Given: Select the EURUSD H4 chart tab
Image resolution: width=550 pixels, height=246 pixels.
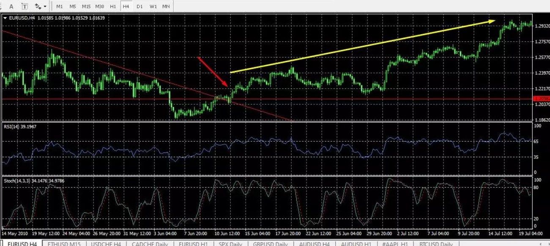Looking at the screenshot, I should [22, 243].
